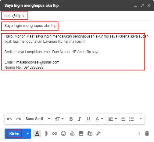Insert file from Google Drive icon
This screenshot has height=142, width=154.
pos(72,133)
